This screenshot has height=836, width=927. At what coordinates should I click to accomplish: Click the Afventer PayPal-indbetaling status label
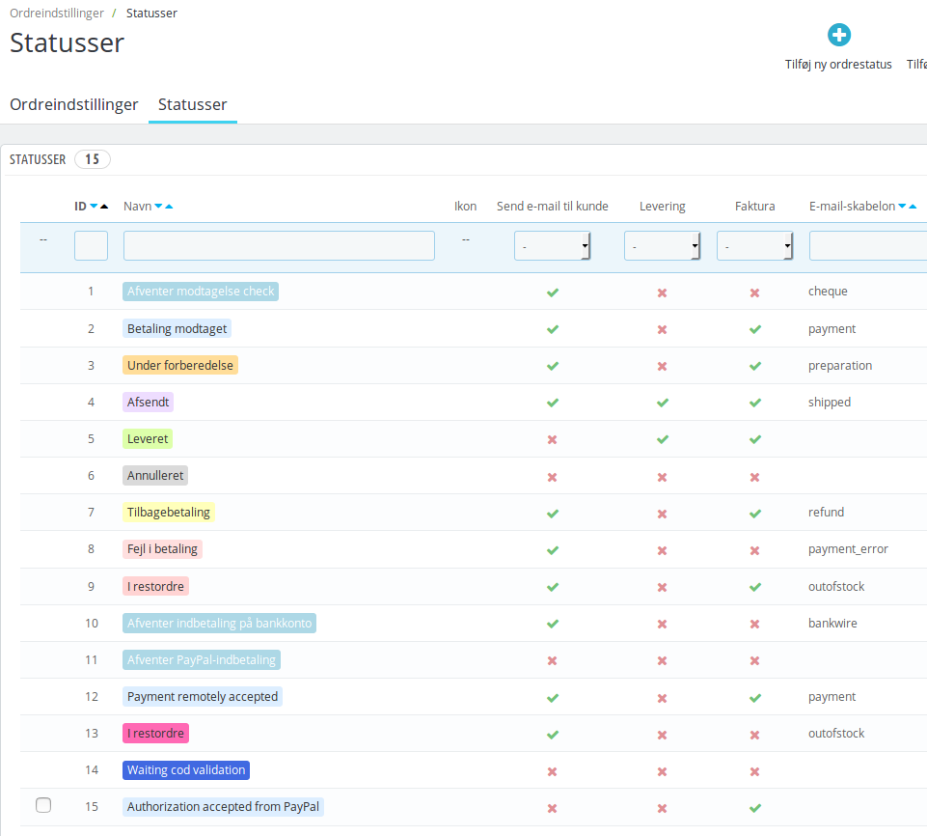click(x=202, y=659)
